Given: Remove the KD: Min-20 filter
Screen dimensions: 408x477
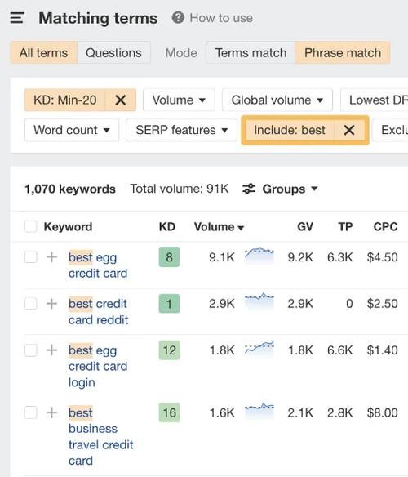Looking at the screenshot, I should [x=121, y=100].
